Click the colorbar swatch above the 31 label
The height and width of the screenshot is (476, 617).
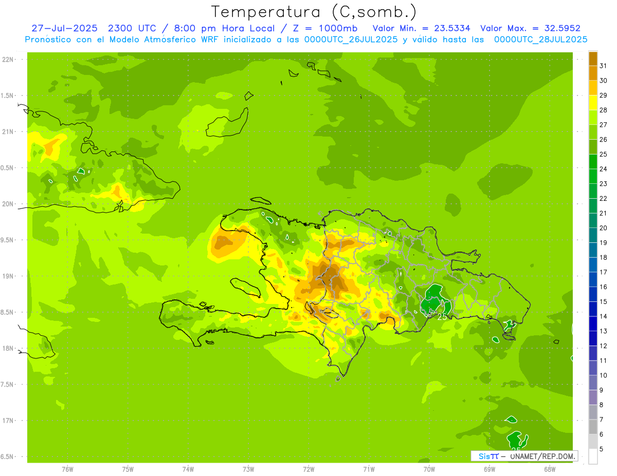click(x=593, y=58)
